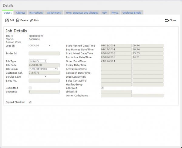The height and width of the screenshot is (148, 182).
Task: Click the Load Location field
Action: tap(116, 77)
